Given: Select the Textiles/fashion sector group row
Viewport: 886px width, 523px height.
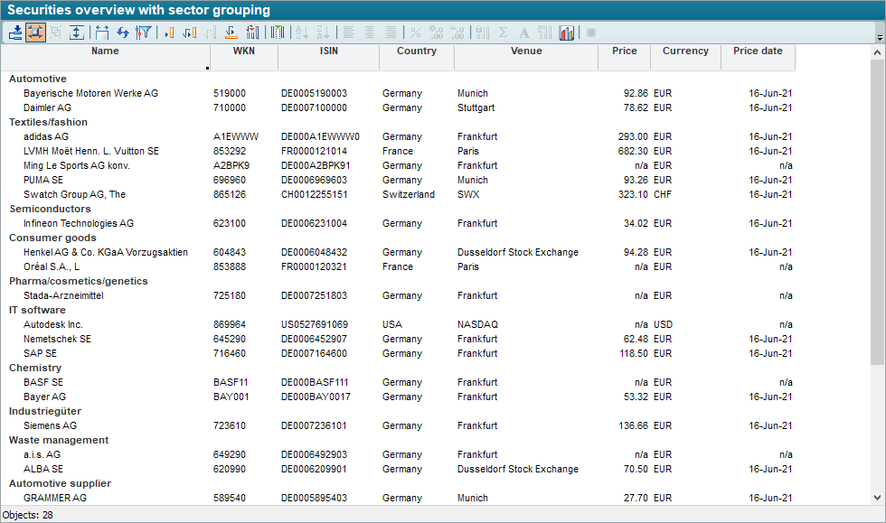Looking at the screenshot, I should [48, 122].
